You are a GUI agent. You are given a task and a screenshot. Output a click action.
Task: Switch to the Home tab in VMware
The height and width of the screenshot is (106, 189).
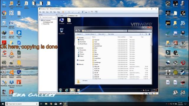tap(62, 16)
